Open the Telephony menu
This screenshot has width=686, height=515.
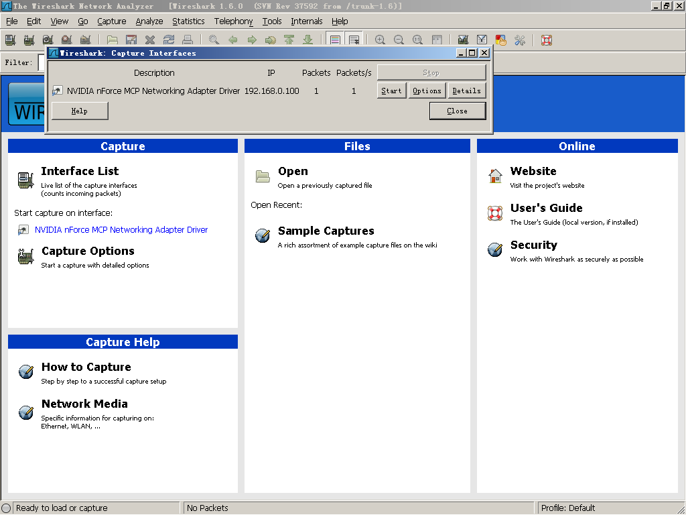pos(233,21)
